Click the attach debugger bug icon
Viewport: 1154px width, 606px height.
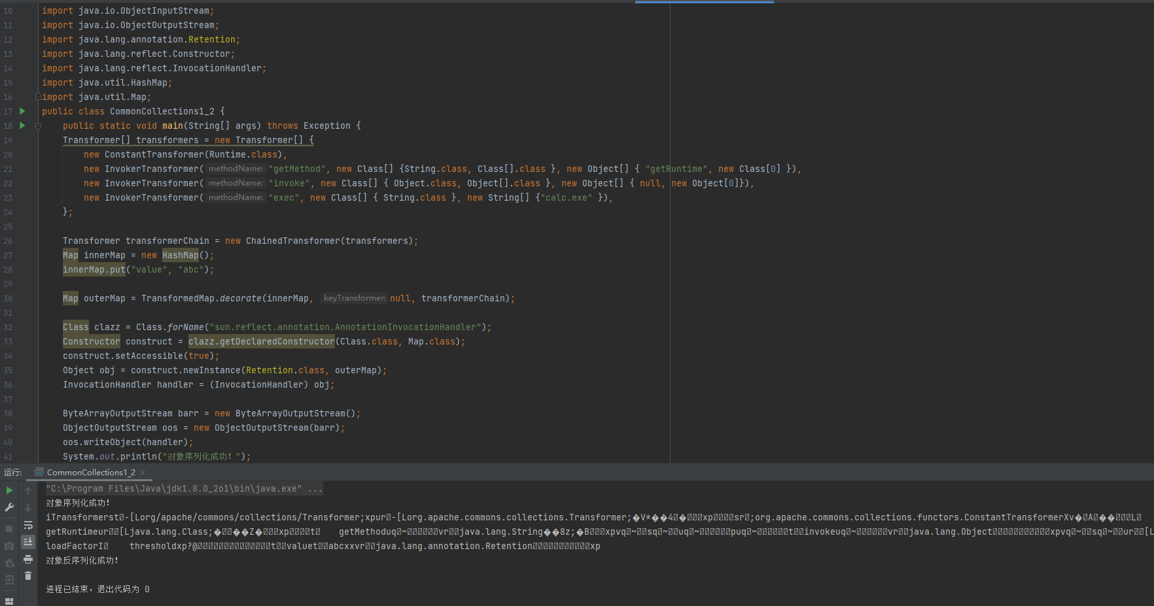[9, 563]
